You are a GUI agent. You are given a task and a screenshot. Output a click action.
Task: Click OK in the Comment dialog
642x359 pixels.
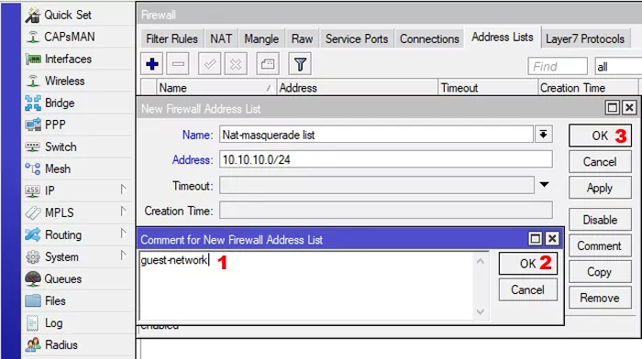528,264
